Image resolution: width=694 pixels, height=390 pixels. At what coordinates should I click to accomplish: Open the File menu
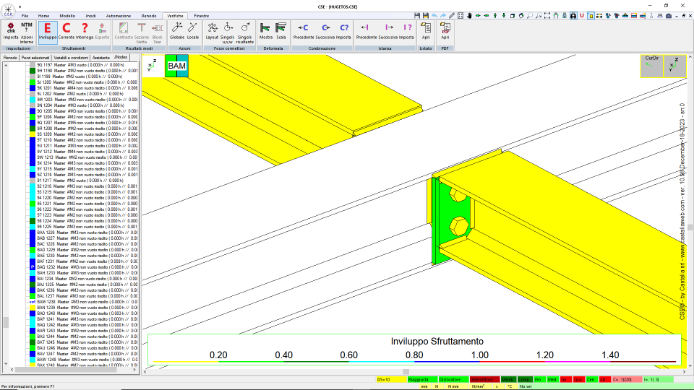pyautogui.click(x=25, y=16)
